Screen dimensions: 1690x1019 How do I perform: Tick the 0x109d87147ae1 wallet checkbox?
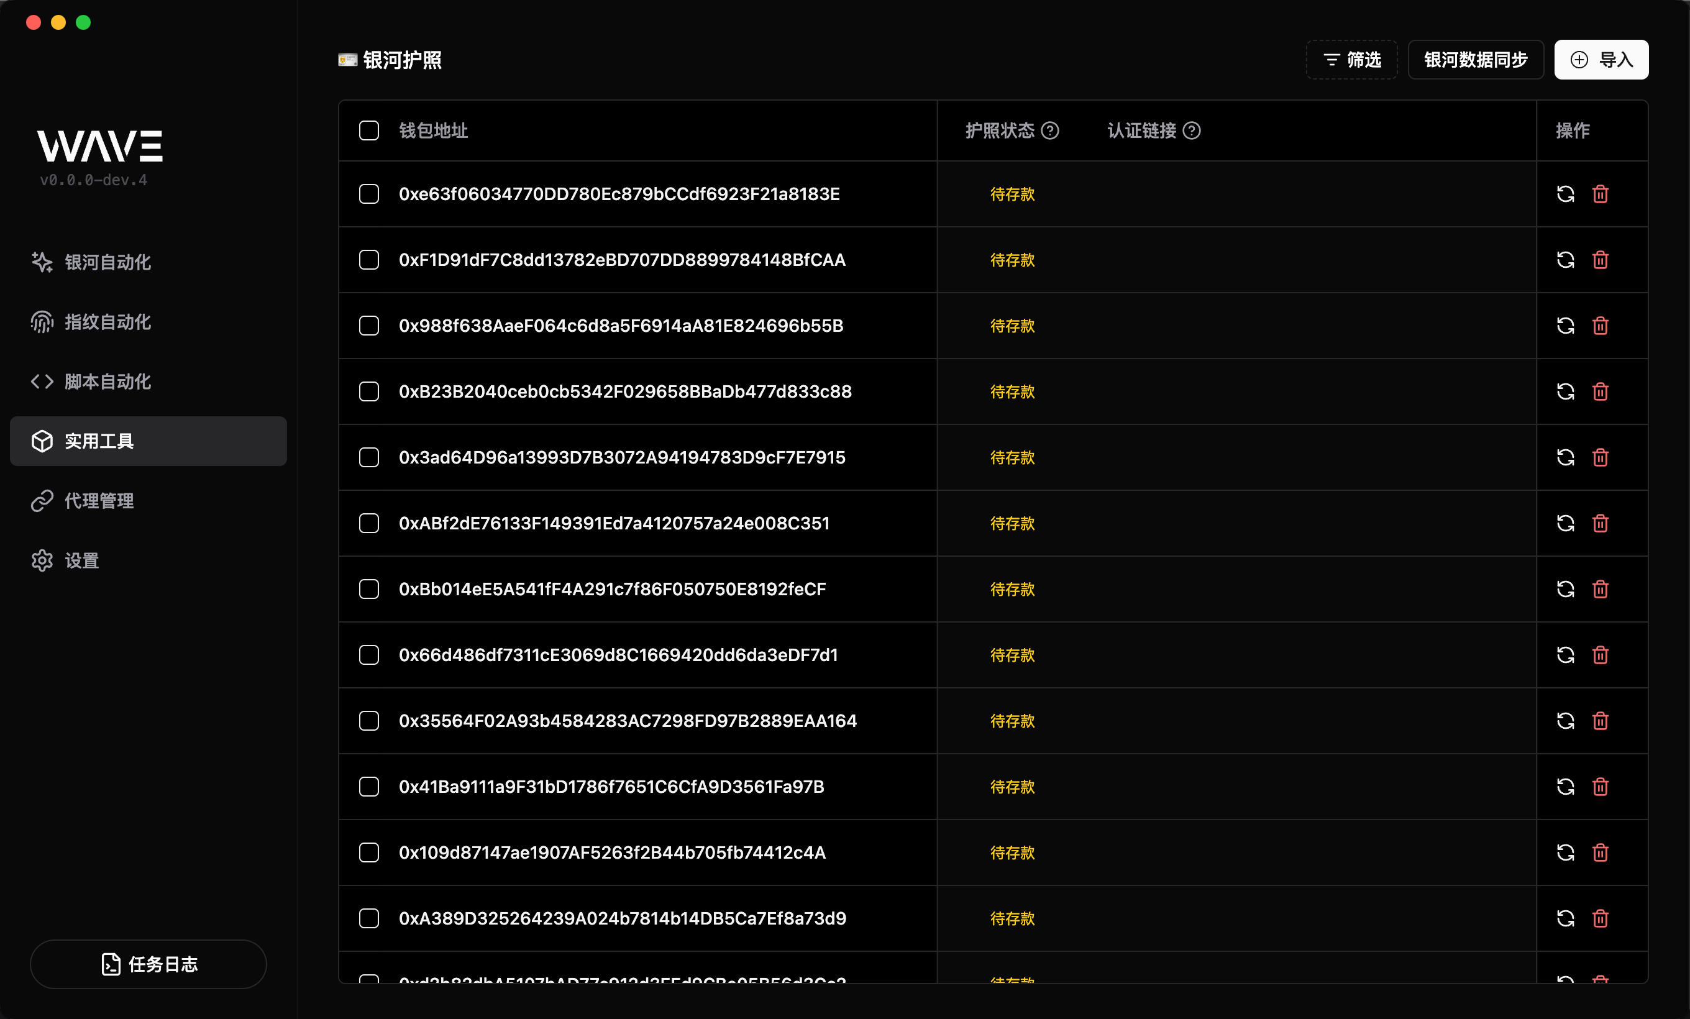tap(369, 852)
